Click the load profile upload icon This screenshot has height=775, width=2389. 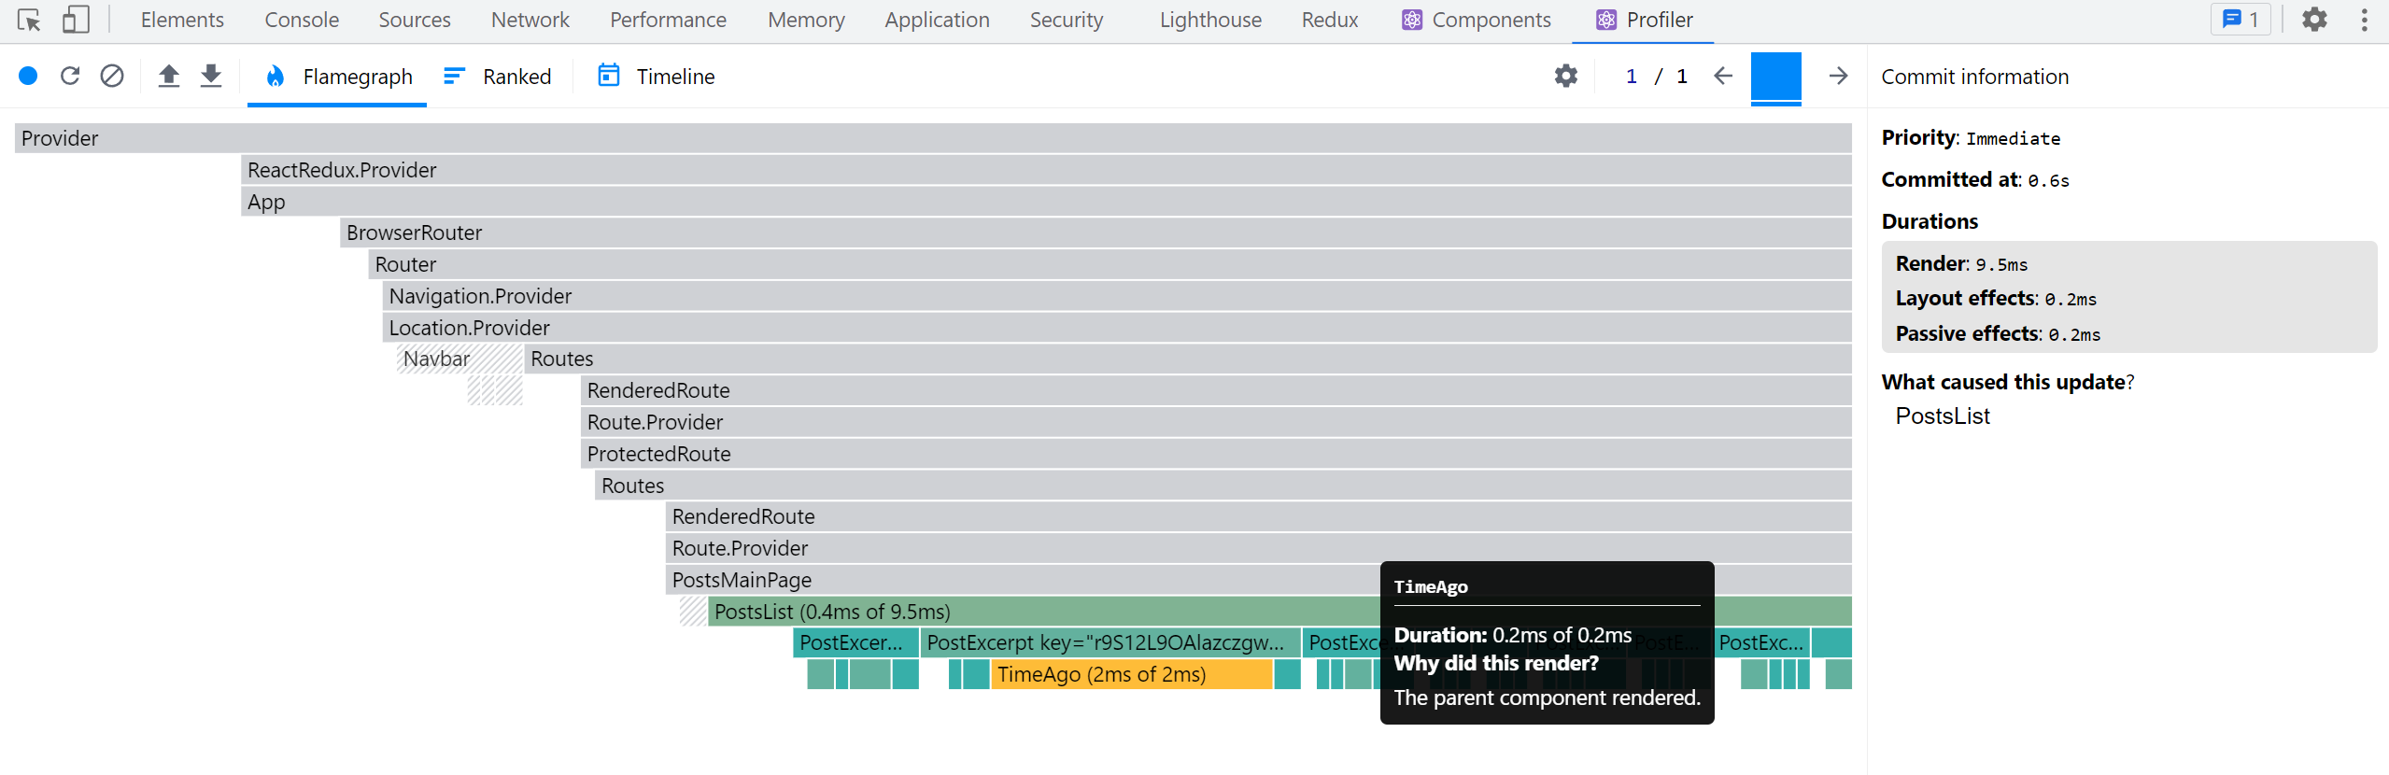click(168, 76)
